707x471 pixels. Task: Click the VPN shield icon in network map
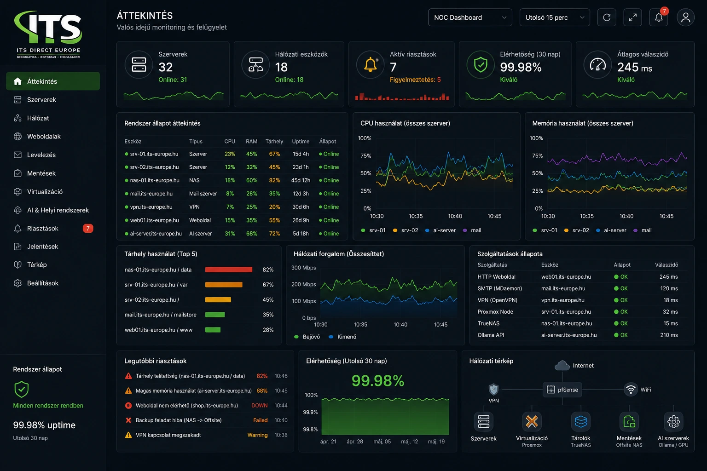(x=493, y=390)
